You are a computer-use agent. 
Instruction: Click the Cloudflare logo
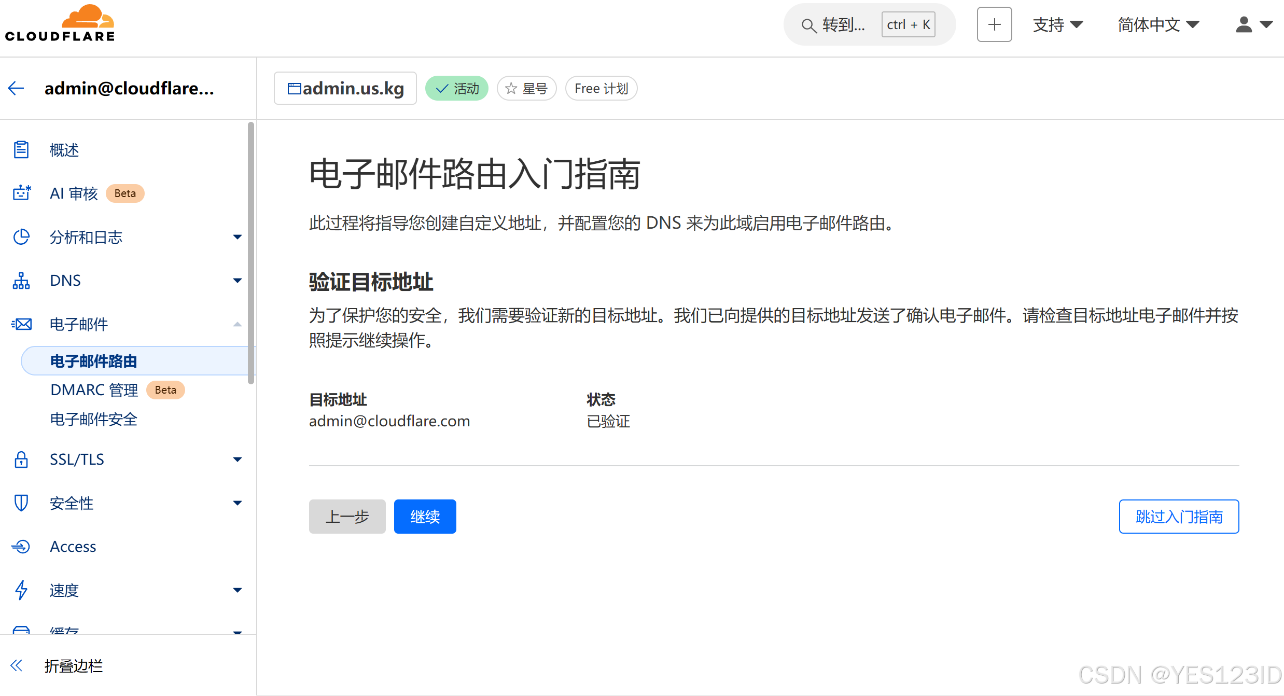pos(60,24)
